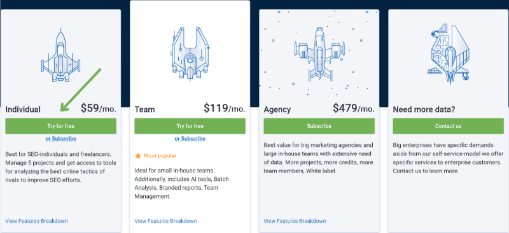The width and height of the screenshot is (509, 233).
Task: Click the Need more data? heading
Action: pyautogui.click(x=424, y=109)
